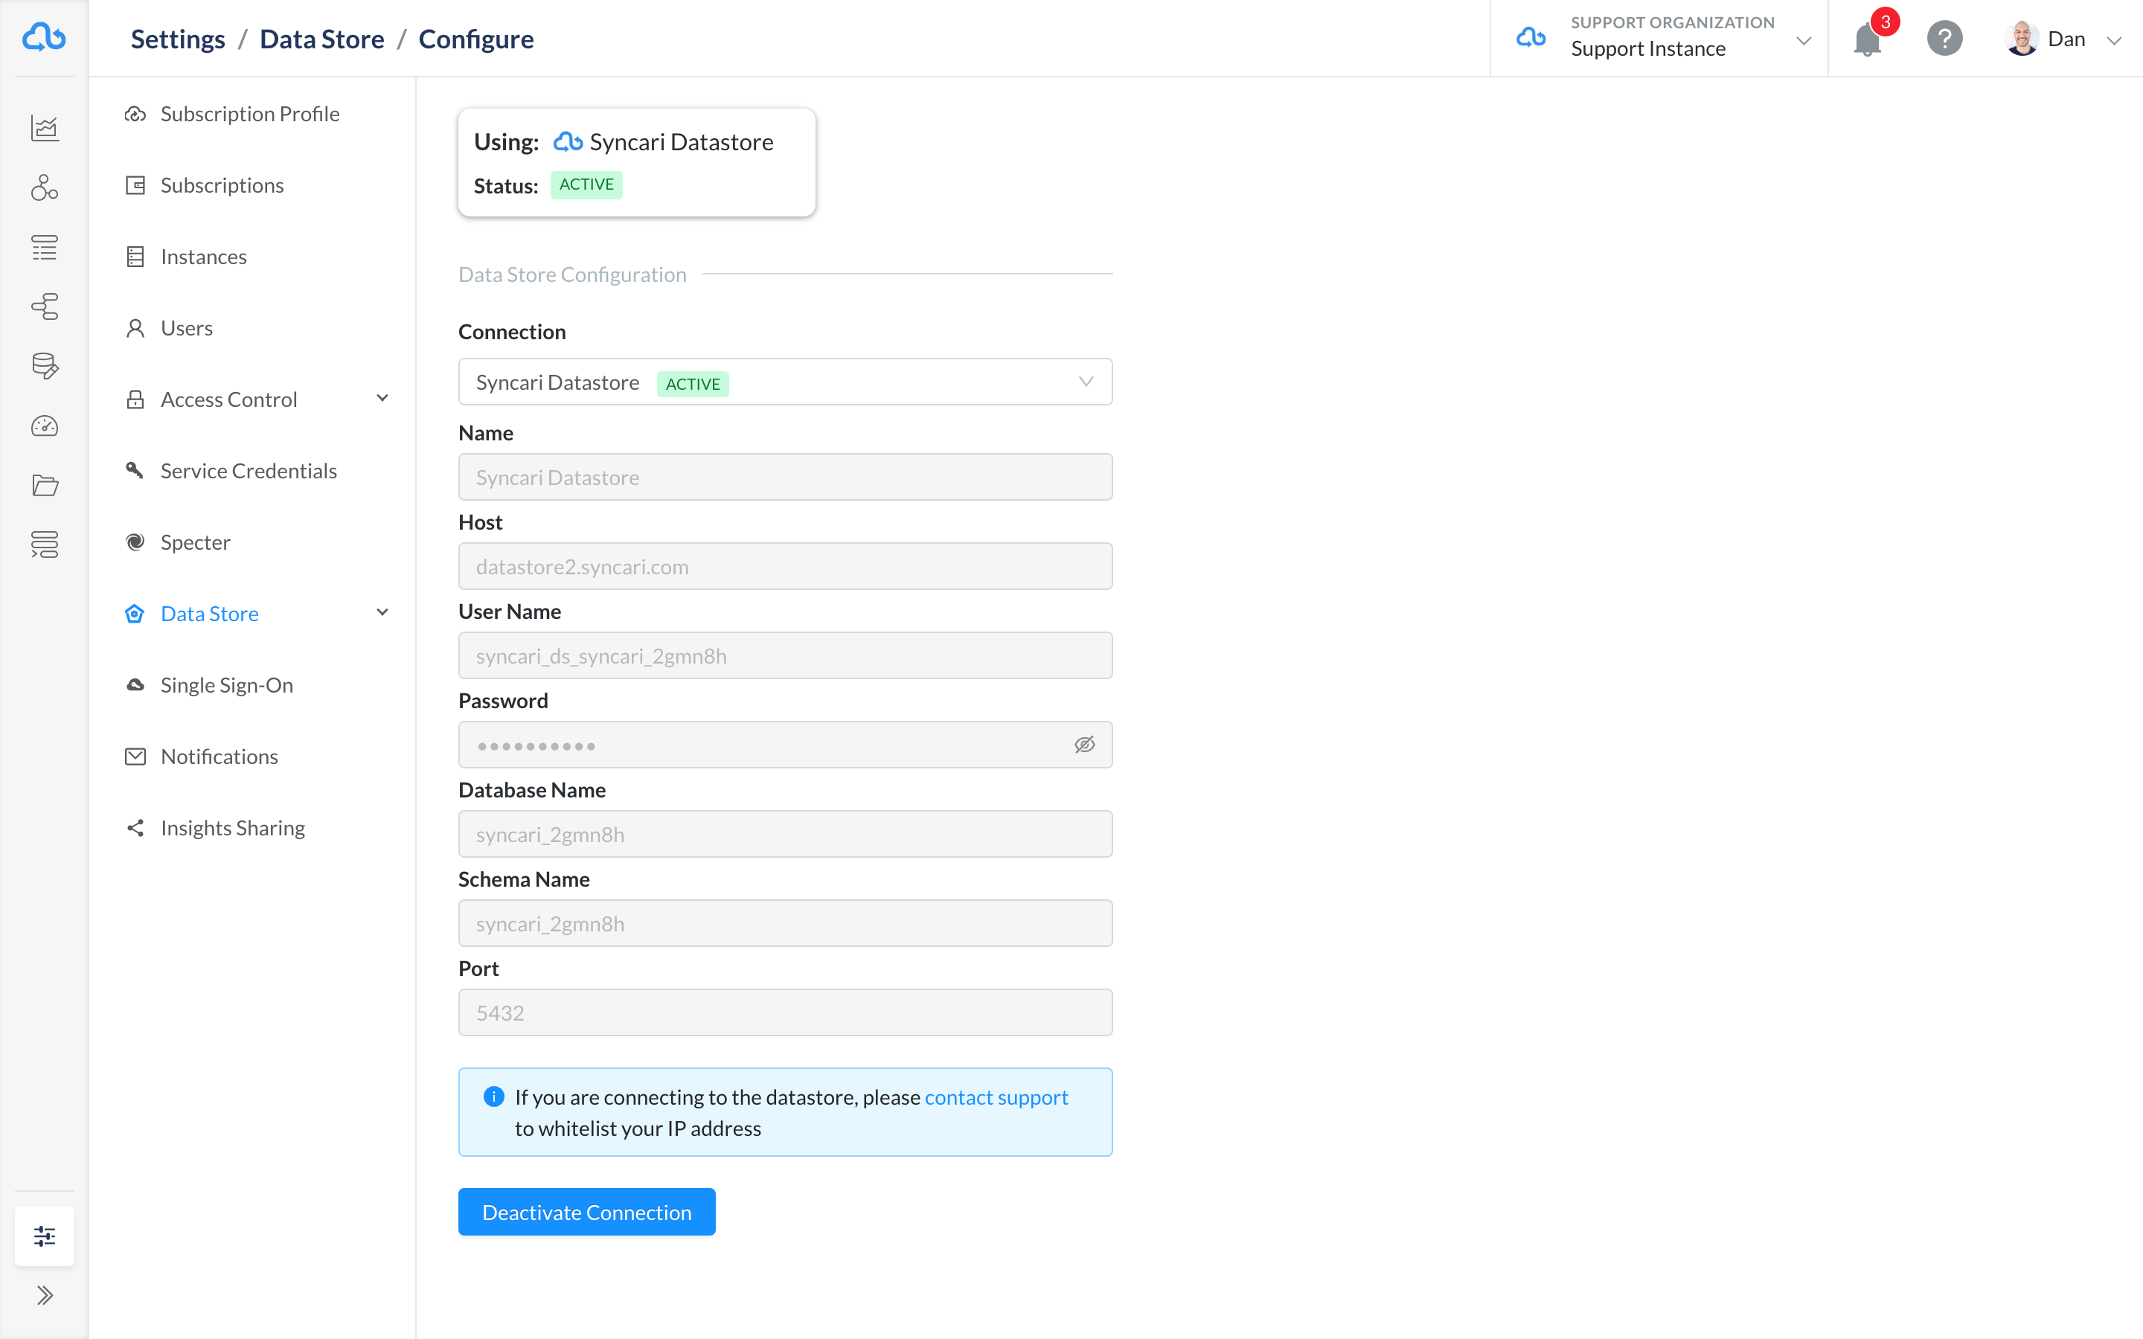Click the Password input field
This screenshot has height=1339, width=2143.
pos(786,745)
